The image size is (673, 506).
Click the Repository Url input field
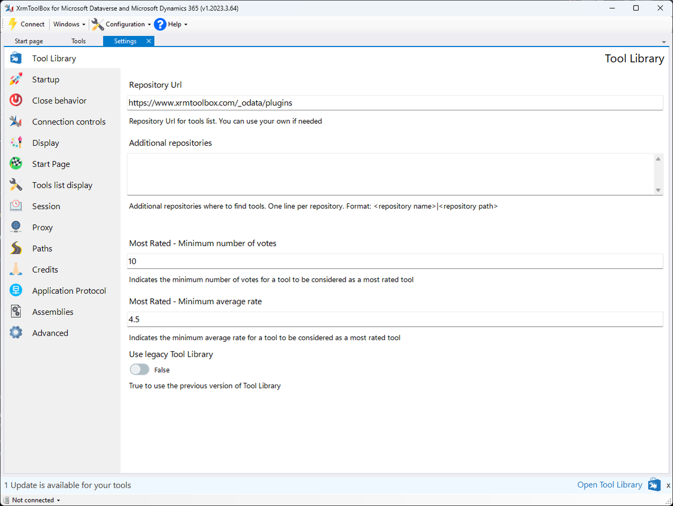click(x=395, y=103)
